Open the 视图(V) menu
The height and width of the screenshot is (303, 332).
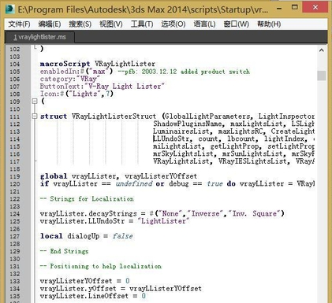[111, 24]
